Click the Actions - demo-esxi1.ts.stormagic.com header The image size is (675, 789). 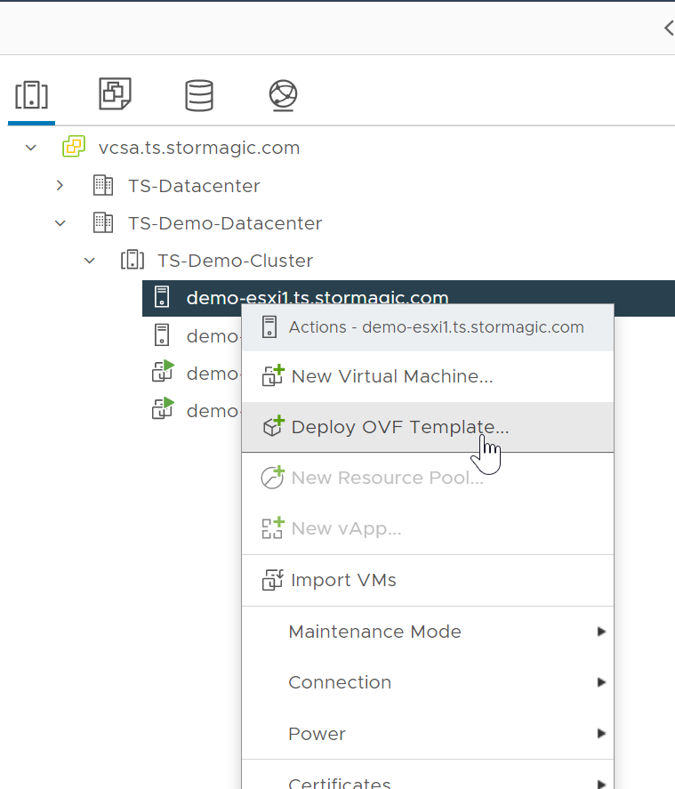(428, 327)
